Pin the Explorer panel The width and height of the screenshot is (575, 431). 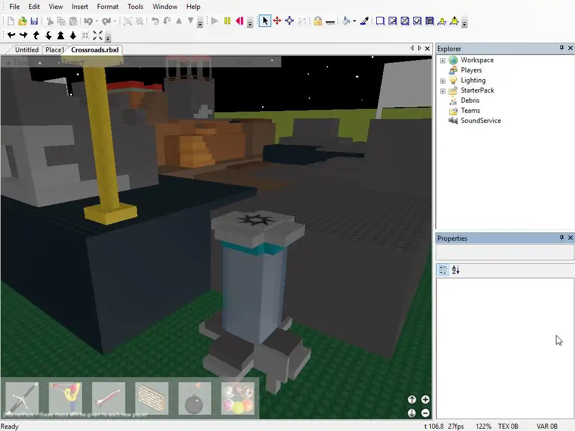click(562, 48)
